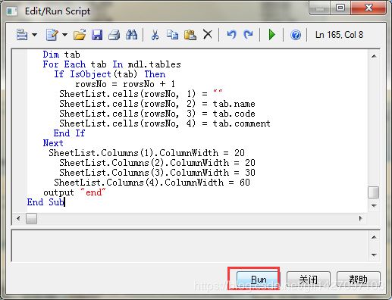The image size is (392, 300).
Task: Click the line assigning tab.name
Action: point(157,104)
